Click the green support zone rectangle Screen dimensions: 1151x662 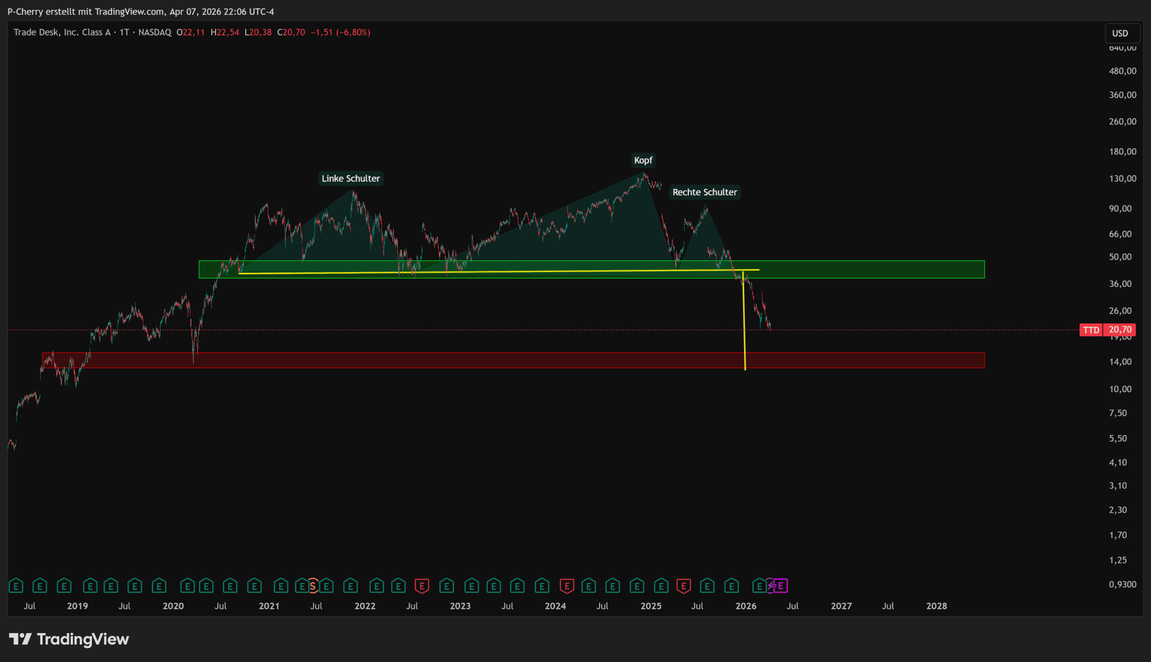(x=863, y=269)
